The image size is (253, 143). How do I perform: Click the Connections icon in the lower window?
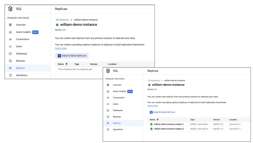(x=108, y=98)
